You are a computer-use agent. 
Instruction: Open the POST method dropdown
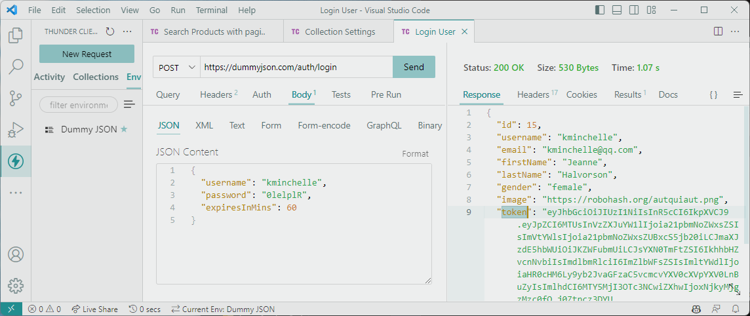click(x=176, y=68)
